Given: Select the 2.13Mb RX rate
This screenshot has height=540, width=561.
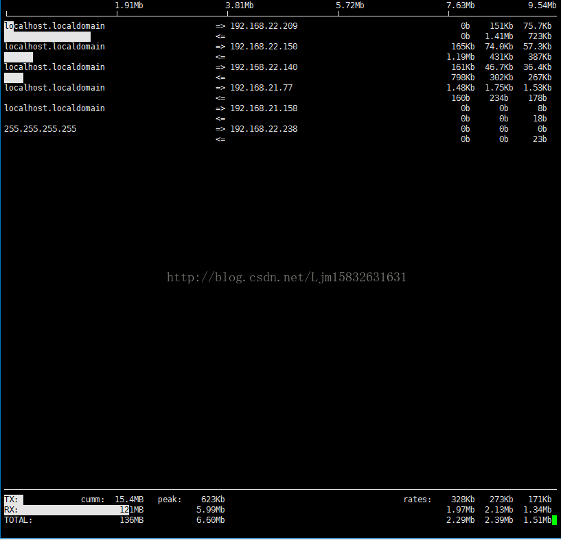Looking at the screenshot, I should coord(499,510).
